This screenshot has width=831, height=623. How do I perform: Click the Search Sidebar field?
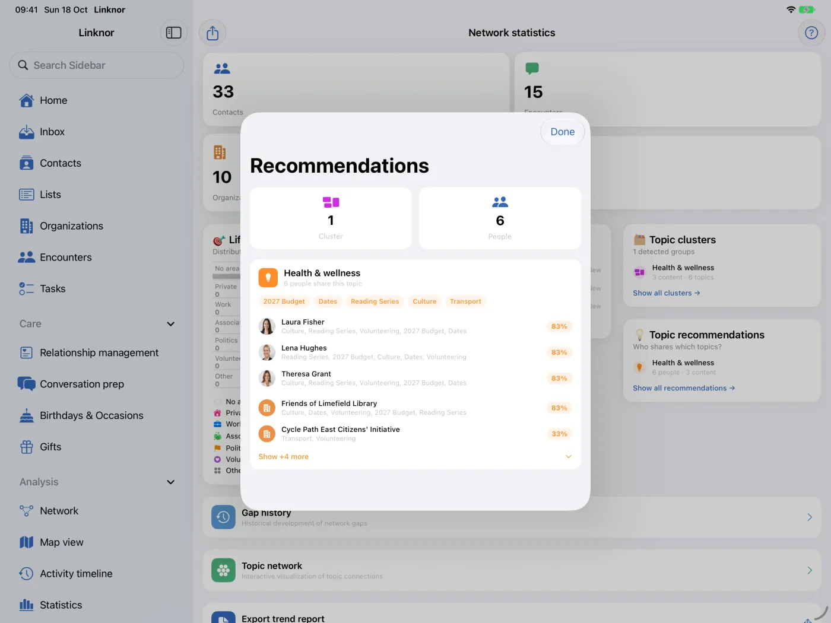(97, 65)
